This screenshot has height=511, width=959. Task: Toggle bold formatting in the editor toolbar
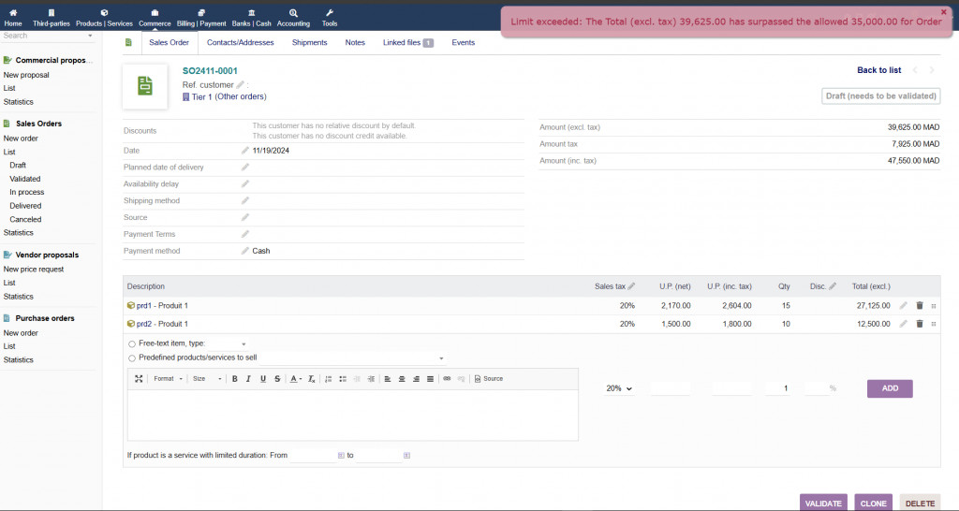234,379
